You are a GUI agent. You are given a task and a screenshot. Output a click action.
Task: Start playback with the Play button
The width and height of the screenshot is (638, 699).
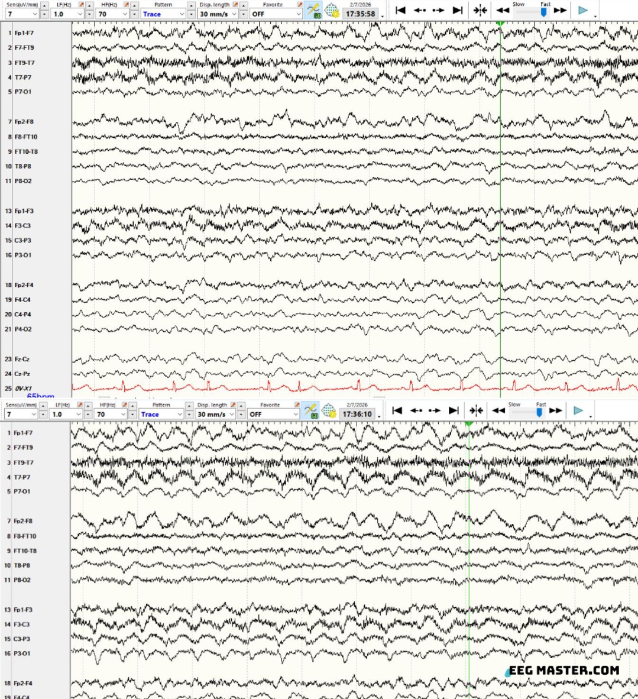583,10
